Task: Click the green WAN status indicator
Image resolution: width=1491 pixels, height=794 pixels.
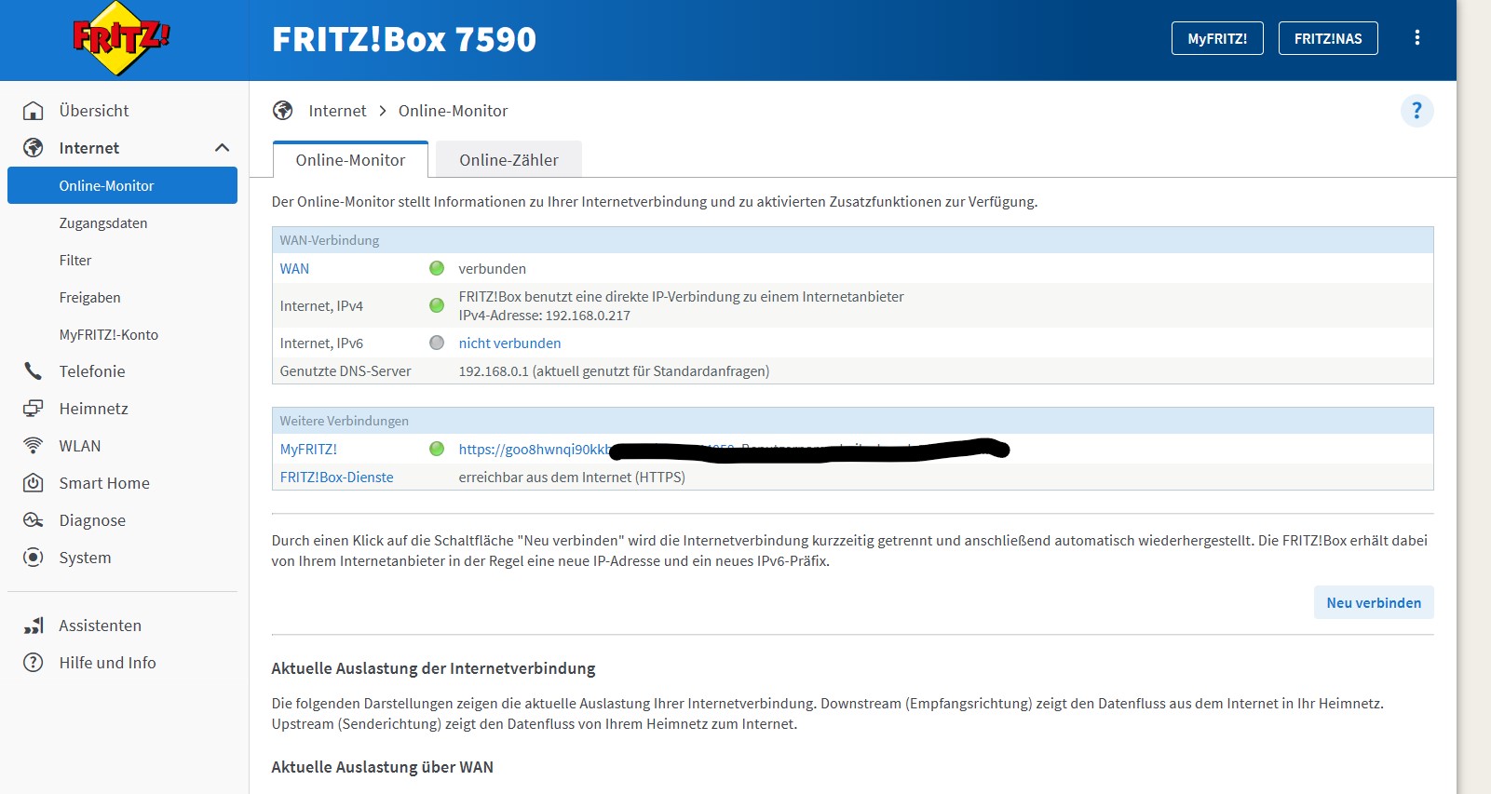Action: 436,268
